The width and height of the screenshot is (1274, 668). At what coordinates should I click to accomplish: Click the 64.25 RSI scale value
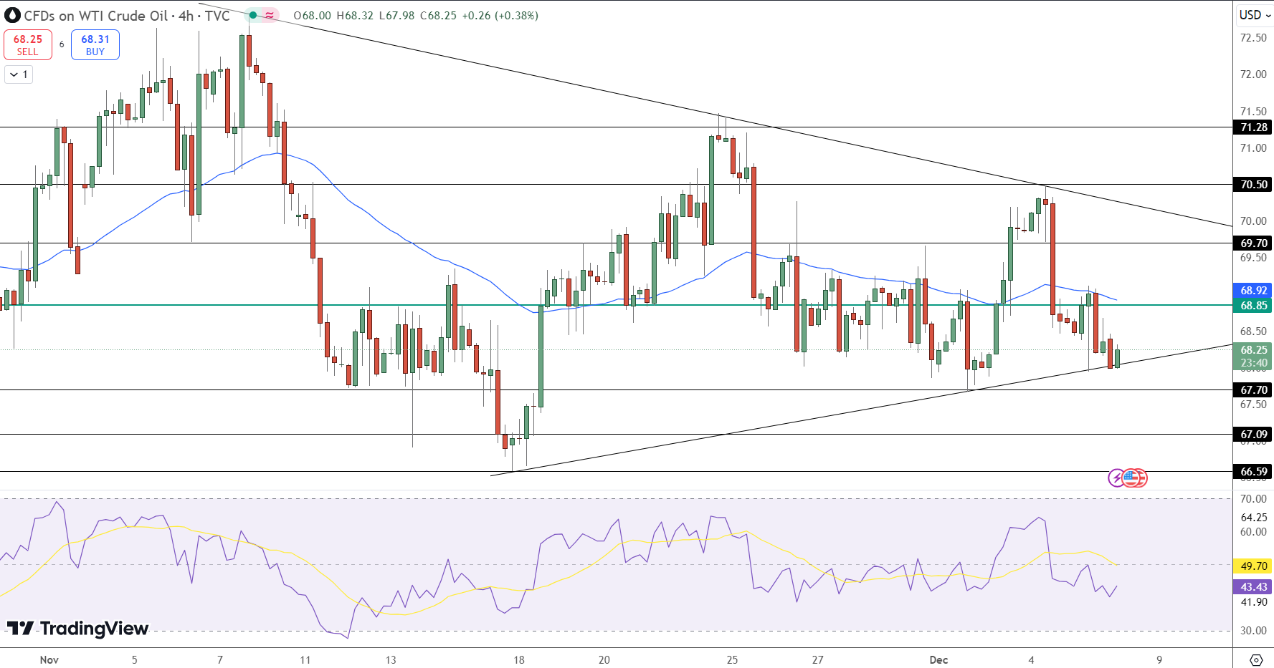pos(1253,518)
